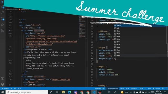Screen dimensions: 168x94
Task: Open the Search view in activity bar
Action: pos(3,13)
